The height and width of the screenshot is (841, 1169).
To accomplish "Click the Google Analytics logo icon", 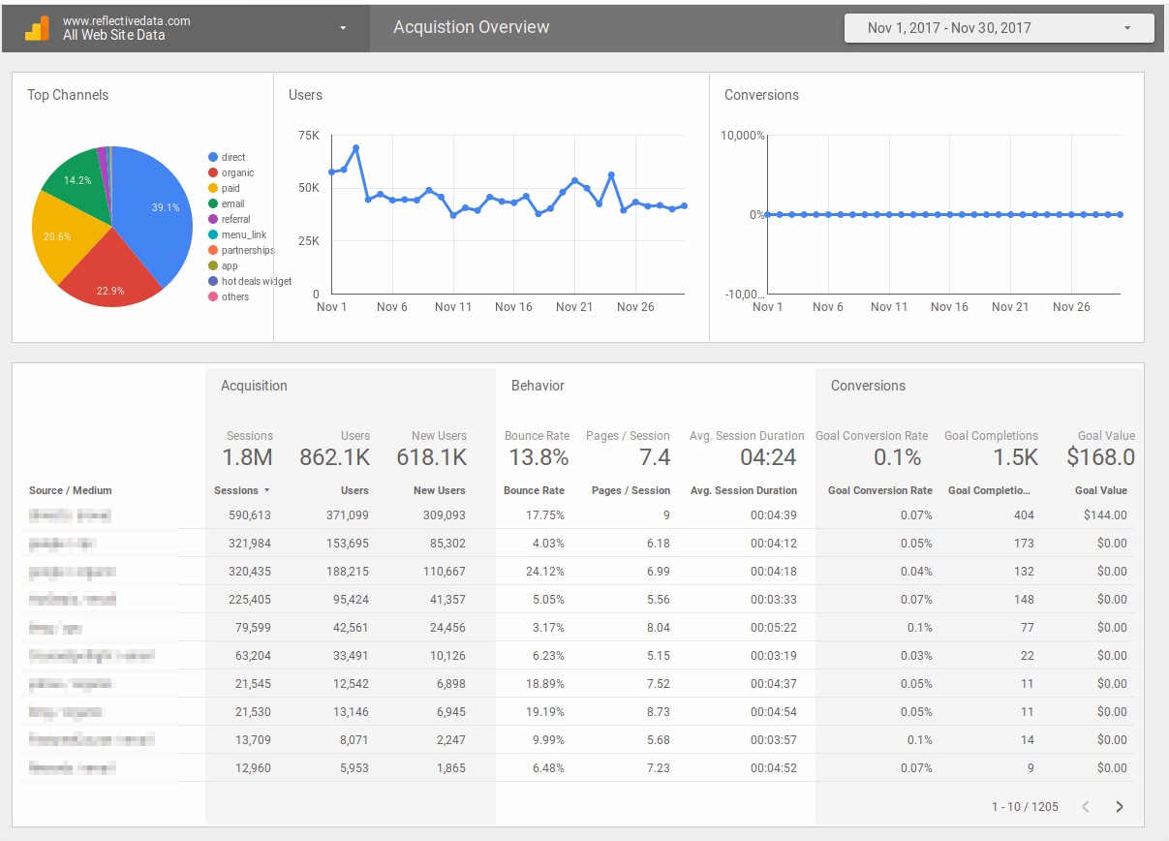I will tap(37, 27).
